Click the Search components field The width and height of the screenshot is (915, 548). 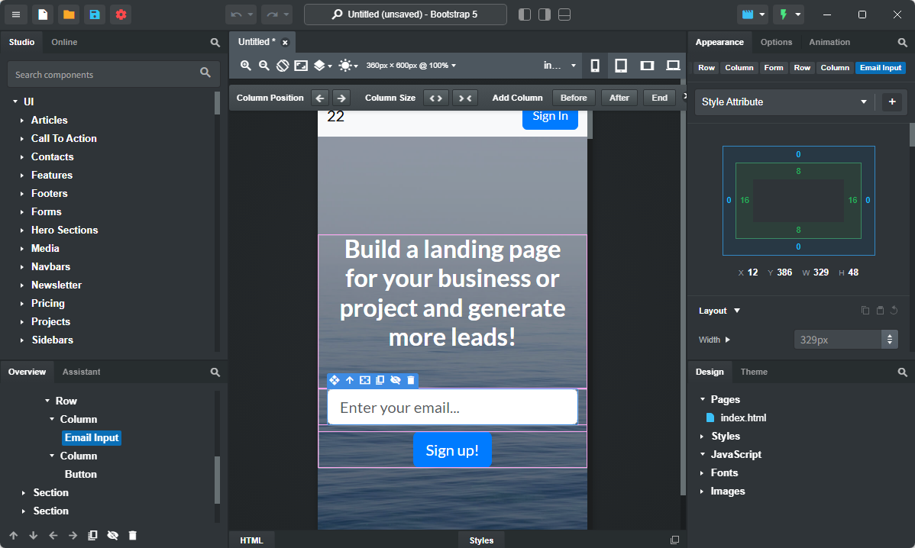(x=107, y=73)
